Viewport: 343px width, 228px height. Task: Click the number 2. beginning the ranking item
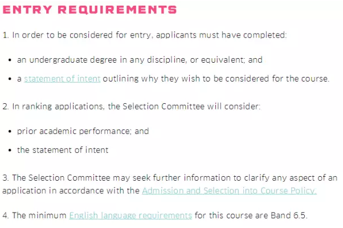pyautogui.click(x=6, y=107)
